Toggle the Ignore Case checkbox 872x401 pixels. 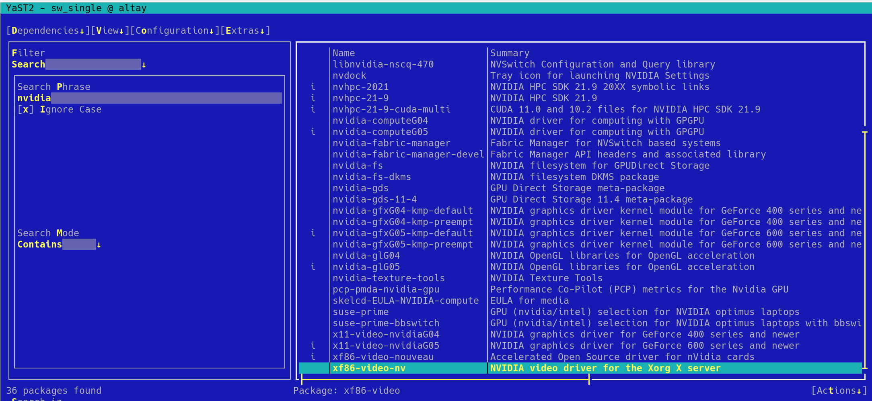point(59,109)
